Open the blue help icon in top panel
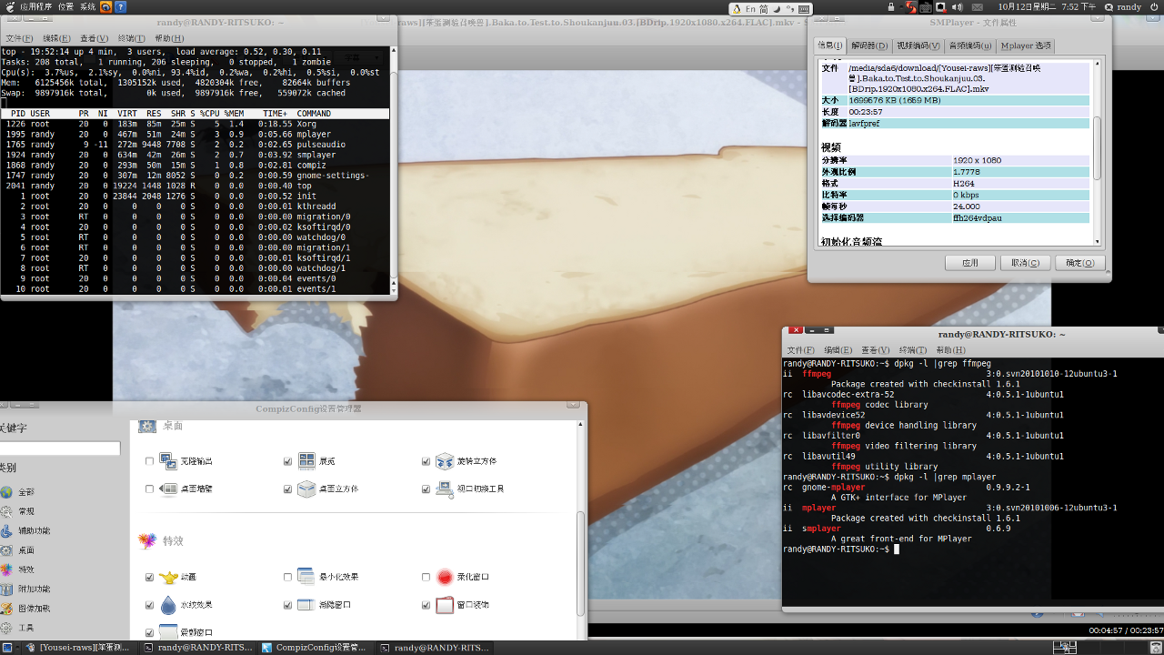 [x=120, y=6]
